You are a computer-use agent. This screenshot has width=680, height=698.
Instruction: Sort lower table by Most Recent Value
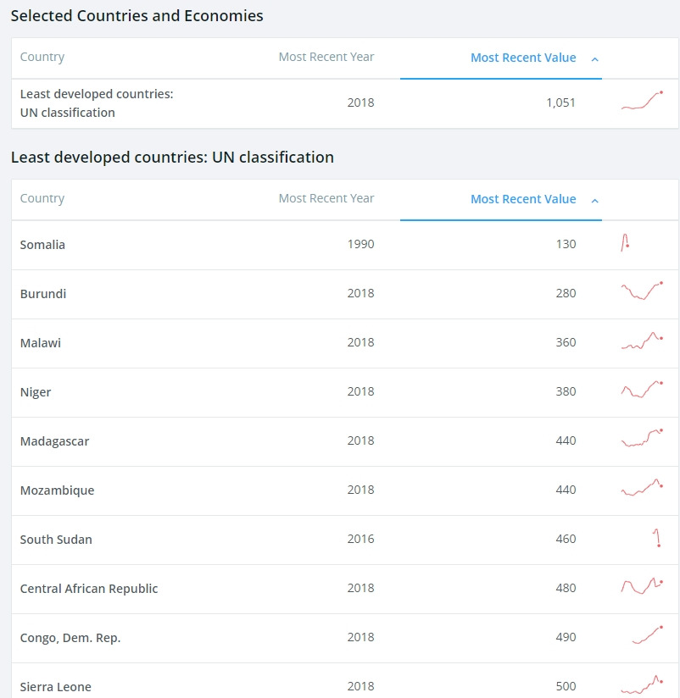click(x=522, y=199)
